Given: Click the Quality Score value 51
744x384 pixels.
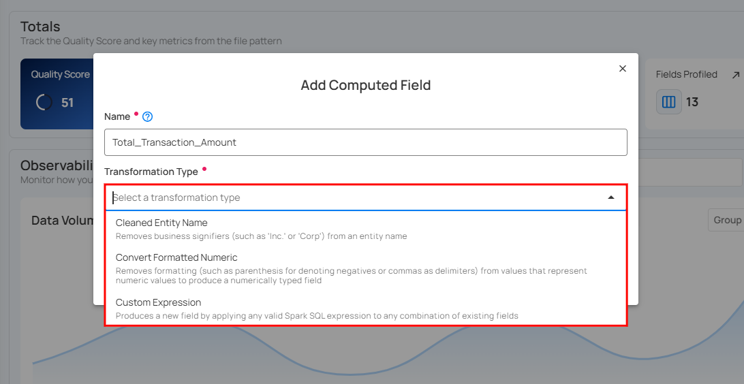Looking at the screenshot, I should [x=67, y=103].
